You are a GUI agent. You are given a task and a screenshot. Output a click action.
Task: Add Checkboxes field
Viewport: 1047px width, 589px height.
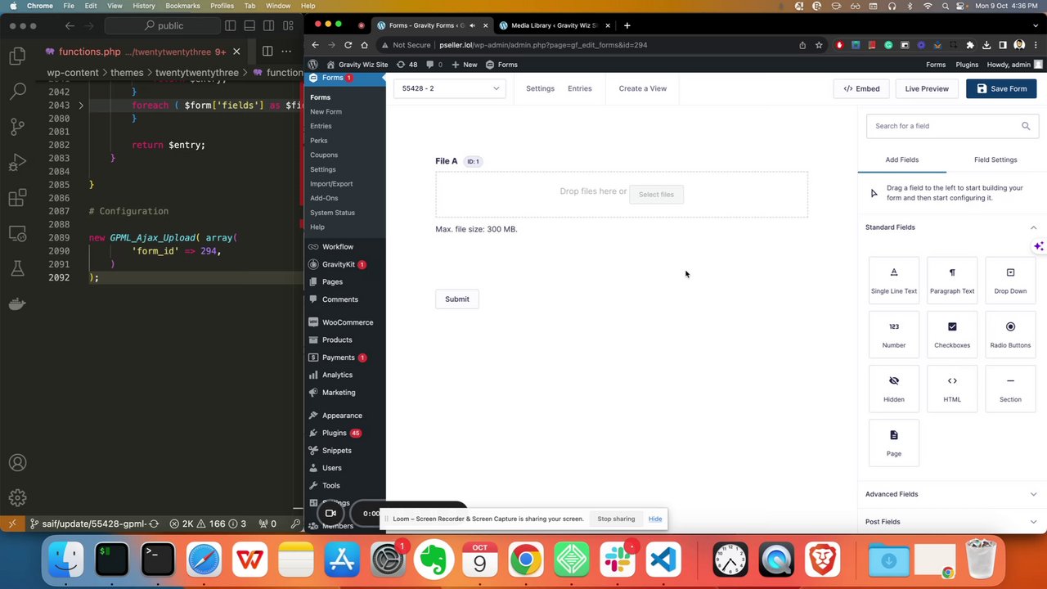pyautogui.click(x=952, y=334)
